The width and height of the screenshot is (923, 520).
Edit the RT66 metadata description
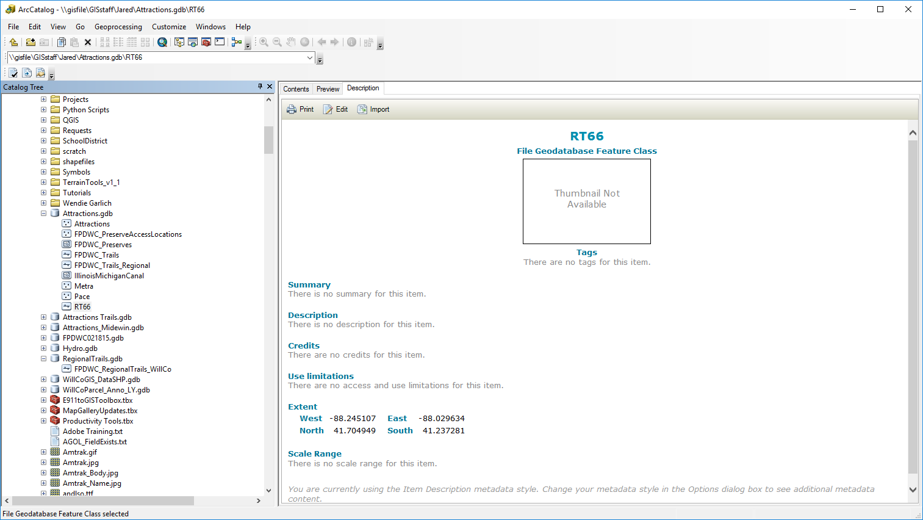pos(336,109)
